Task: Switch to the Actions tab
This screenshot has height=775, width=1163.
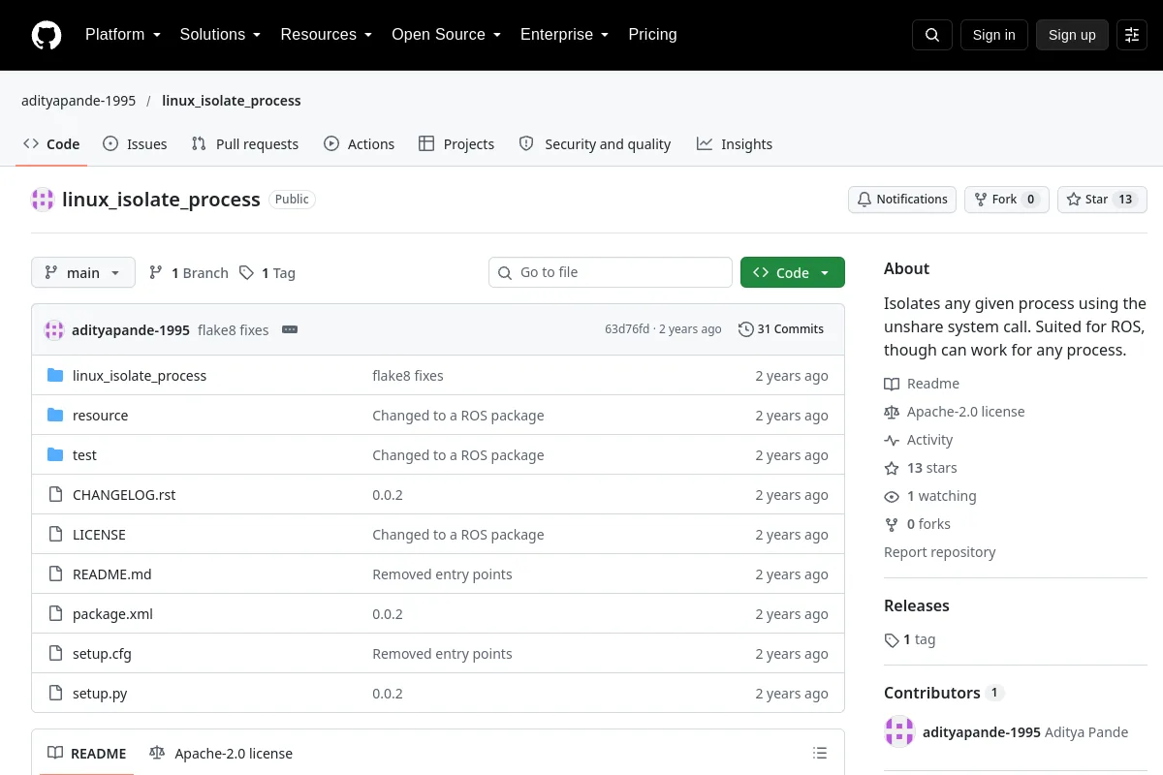Action: click(359, 144)
